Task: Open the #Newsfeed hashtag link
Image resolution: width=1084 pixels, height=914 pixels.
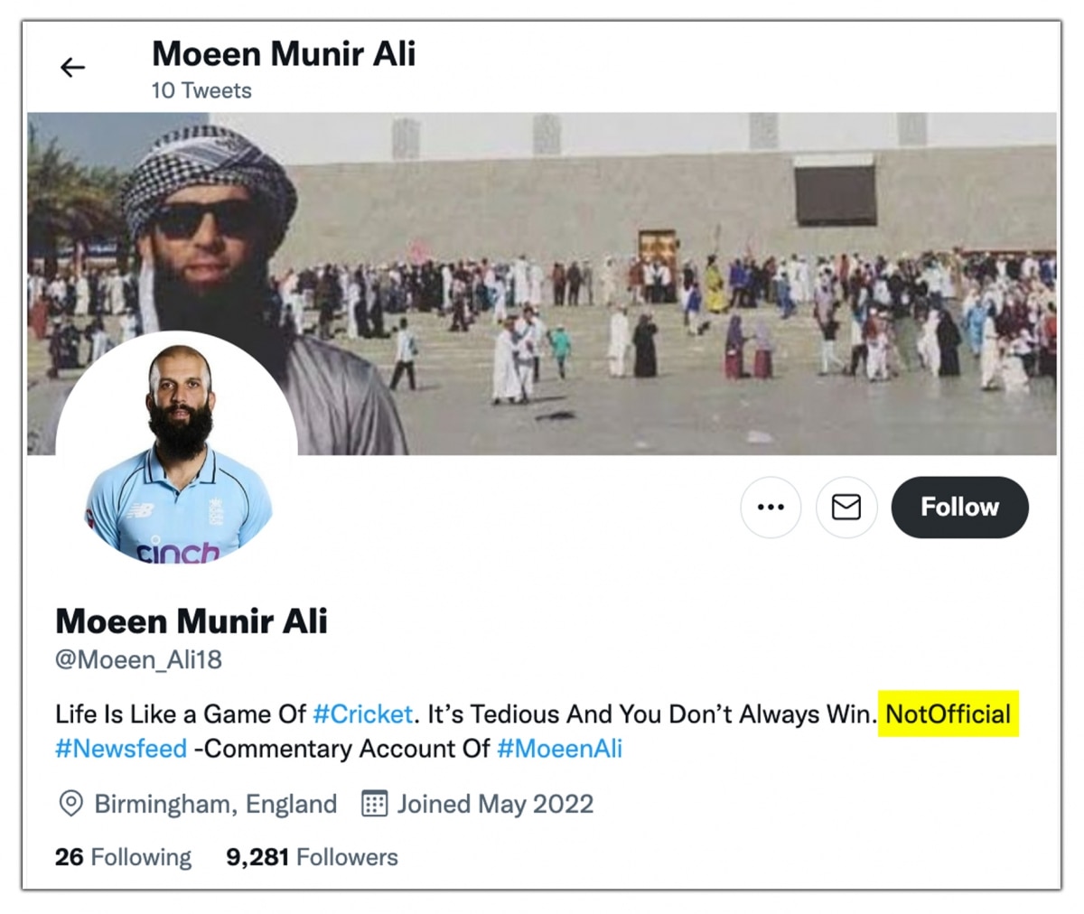Action: (121, 749)
